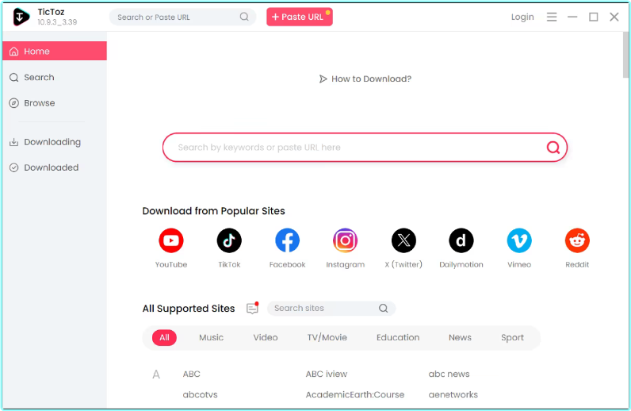
Task: Click the magnifier in main search bar
Action: click(x=553, y=148)
